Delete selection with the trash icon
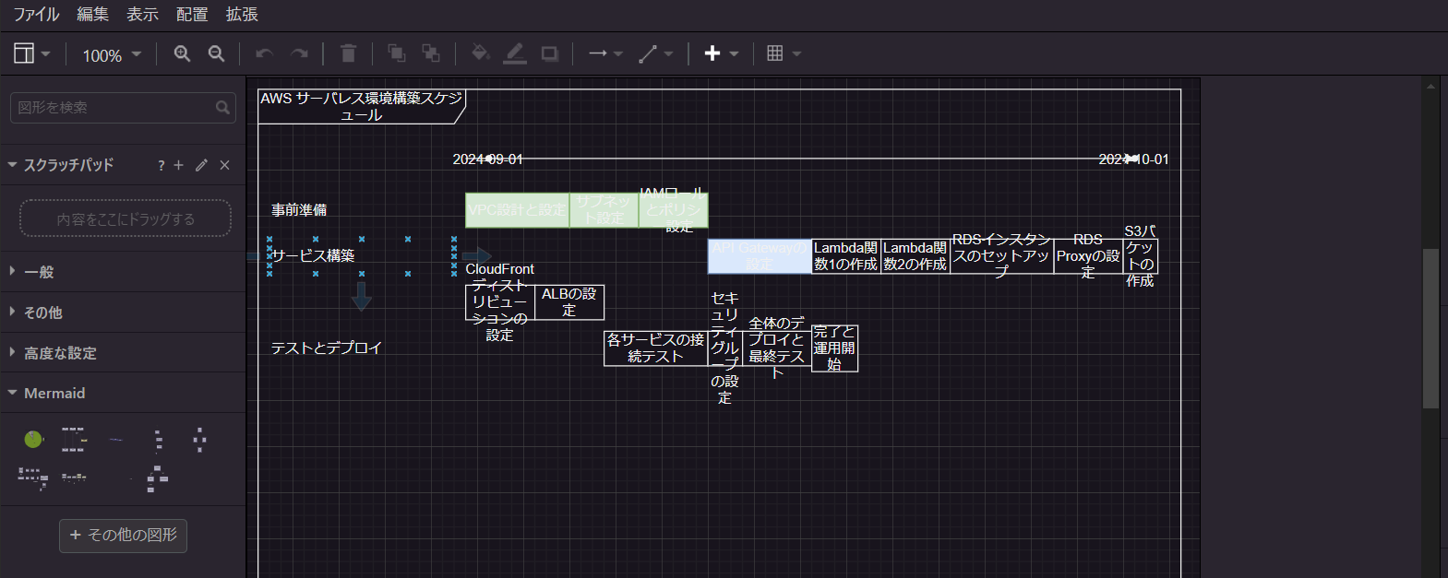 coord(348,53)
